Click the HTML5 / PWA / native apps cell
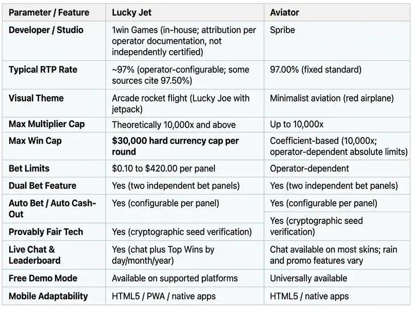This screenshot has height=309, width=412. click(x=185, y=296)
